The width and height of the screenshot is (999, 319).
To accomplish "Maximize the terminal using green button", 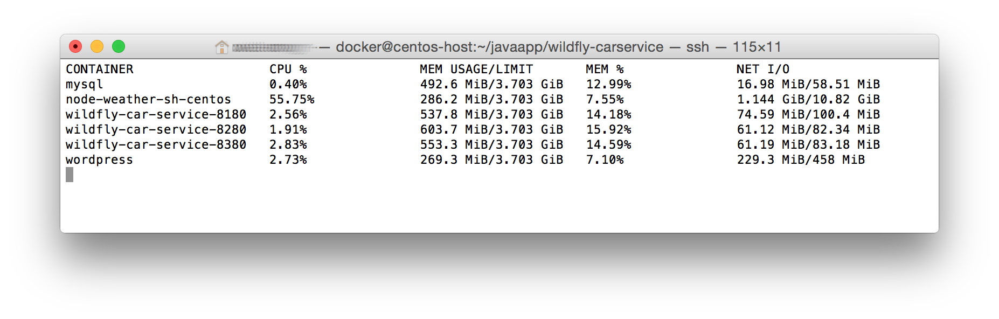I will (119, 47).
